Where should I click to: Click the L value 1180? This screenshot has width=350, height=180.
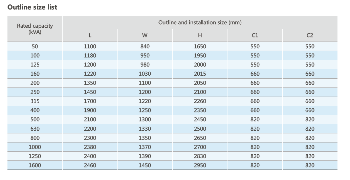(x=90, y=56)
